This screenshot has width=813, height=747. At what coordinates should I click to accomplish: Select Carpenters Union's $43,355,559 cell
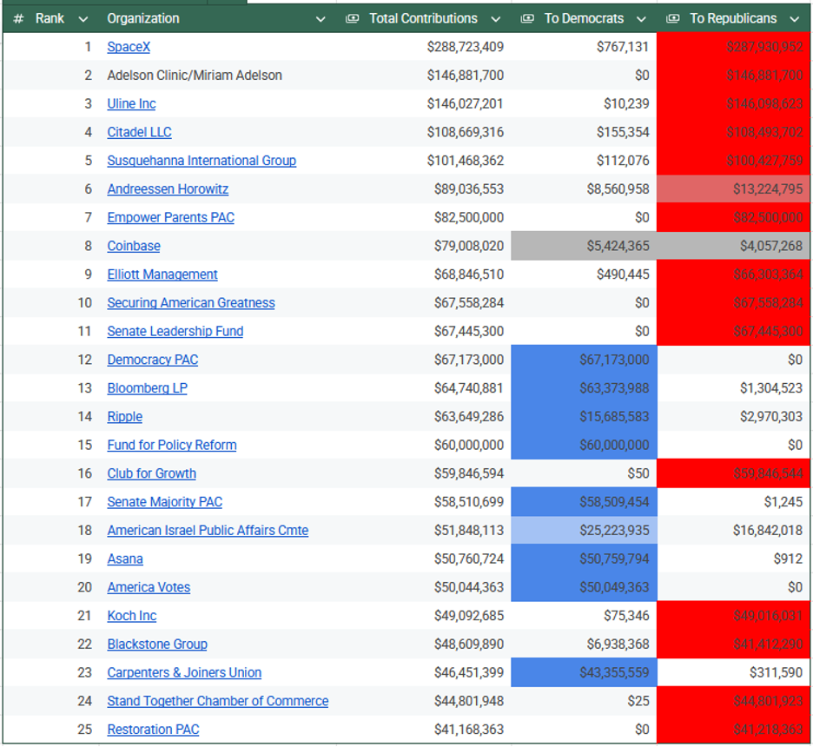584,673
